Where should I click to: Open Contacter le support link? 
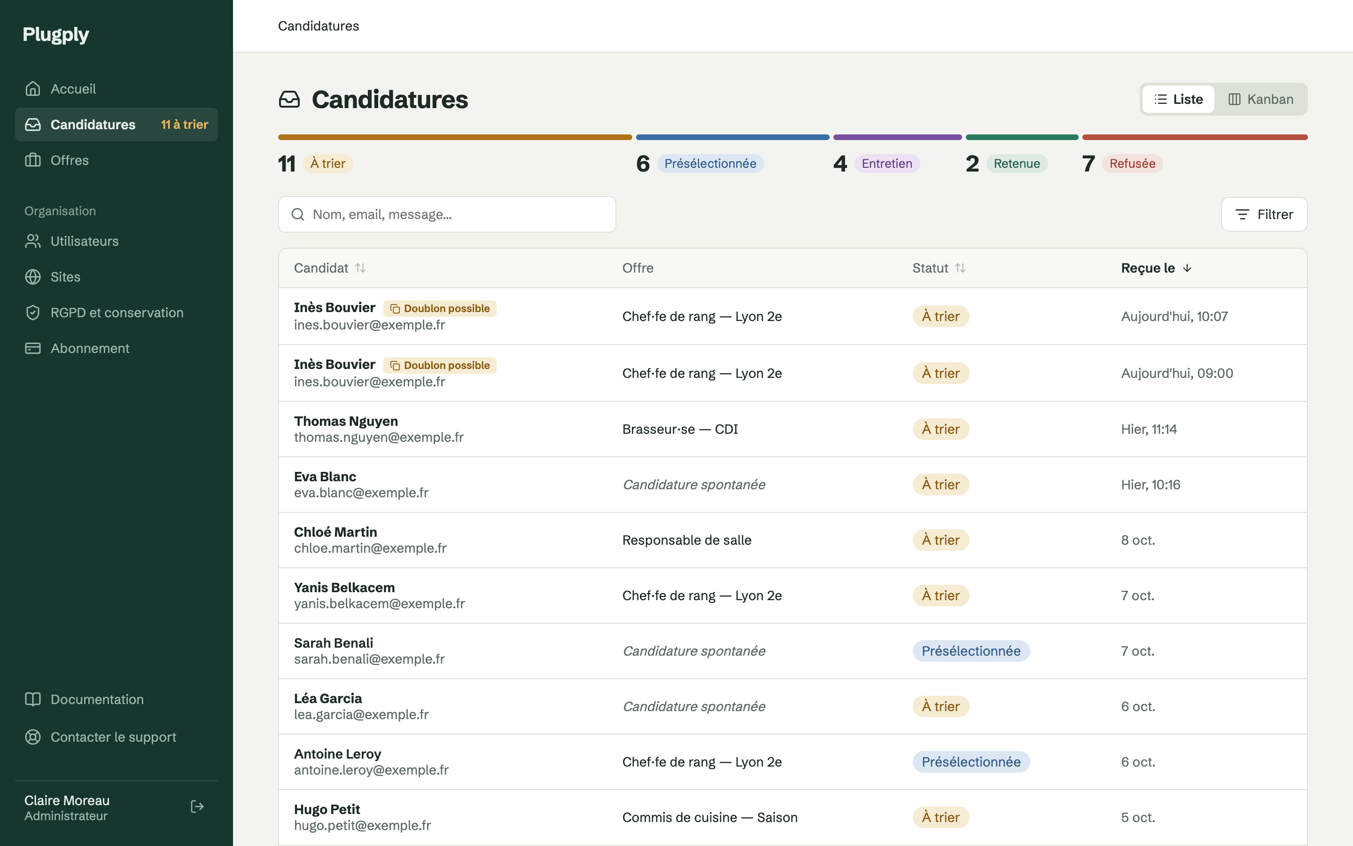coord(117,737)
